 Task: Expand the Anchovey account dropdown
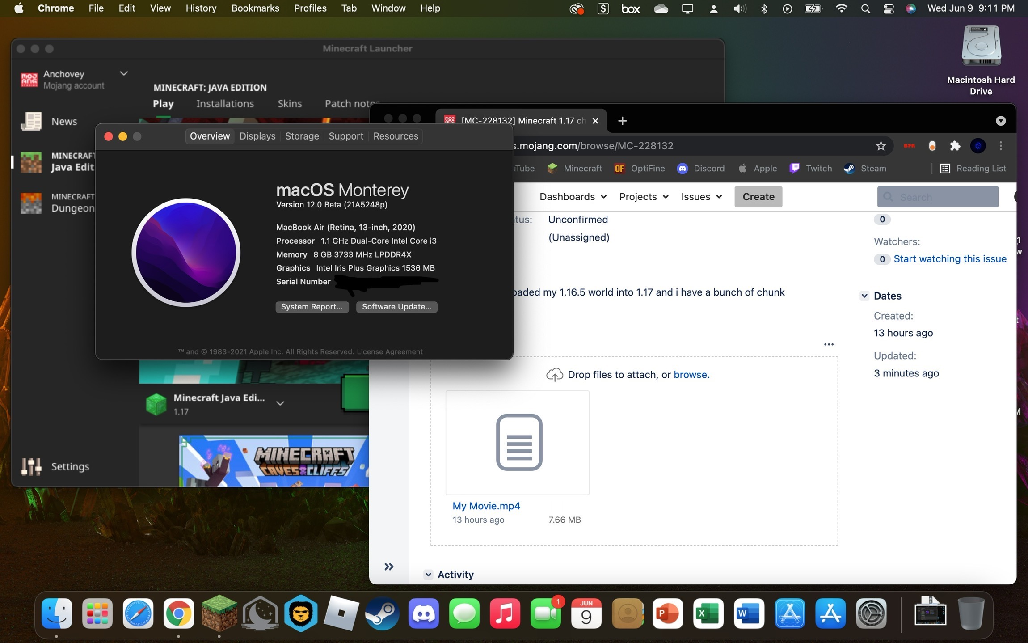pos(124,73)
